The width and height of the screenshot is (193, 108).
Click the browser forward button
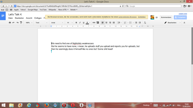pos(7,6)
